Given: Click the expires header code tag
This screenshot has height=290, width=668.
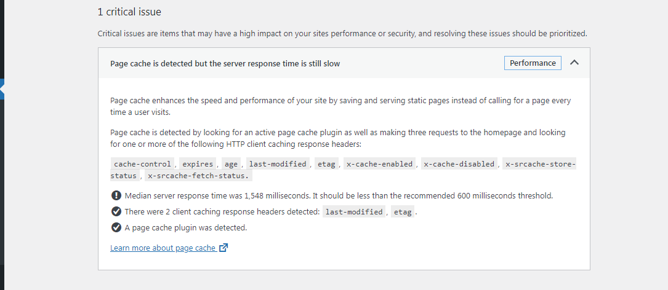Looking at the screenshot, I should (x=197, y=164).
